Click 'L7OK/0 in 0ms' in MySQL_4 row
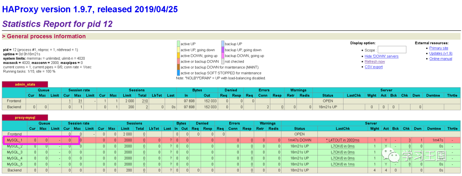Viewport: 462px width, 176px height. click(x=343, y=158)
